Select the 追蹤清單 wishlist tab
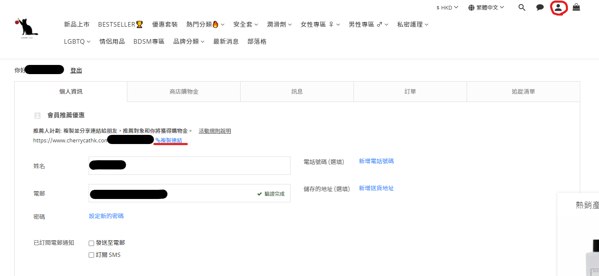599x276 pixels. click(523, 92)
